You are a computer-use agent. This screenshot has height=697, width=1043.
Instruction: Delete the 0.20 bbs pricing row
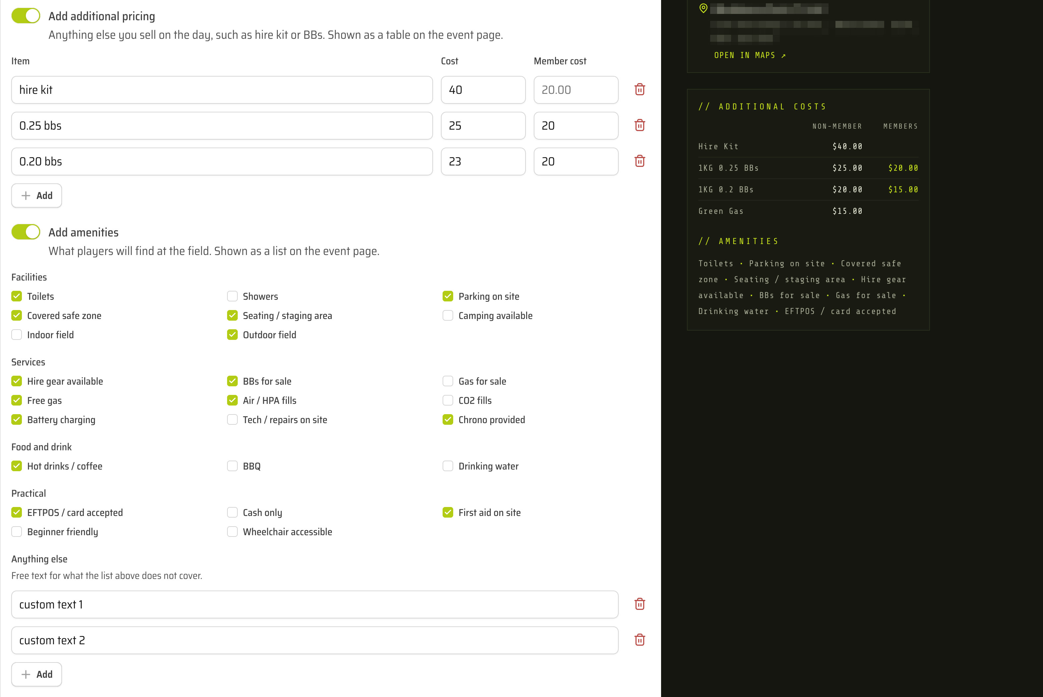[x=640, y=161]
